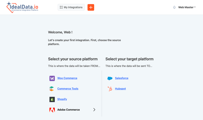This screenshot has width=203, height=120.
Task: Expand Adobe Commerce with the chevron arrow
Action: [x=94, y=110]
